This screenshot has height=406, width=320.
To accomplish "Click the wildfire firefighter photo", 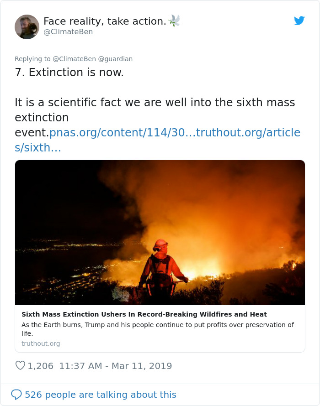I will [x=160, y=234].
